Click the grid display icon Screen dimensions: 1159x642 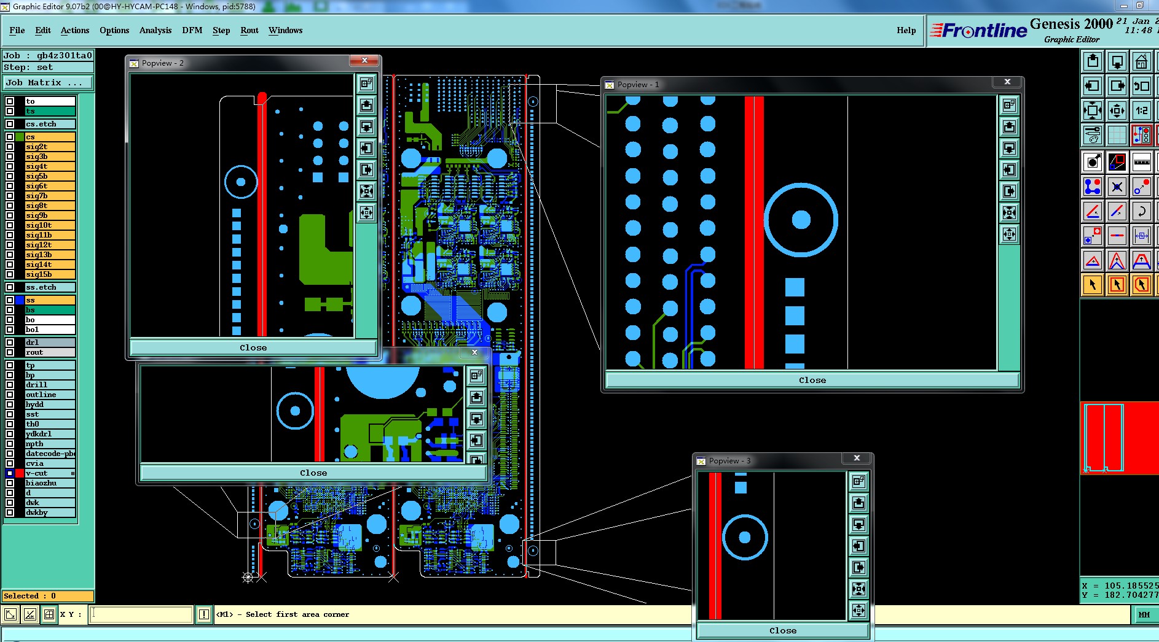click(x=1117, y=135)
